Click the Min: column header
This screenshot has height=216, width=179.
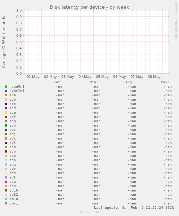coord(94,82)
